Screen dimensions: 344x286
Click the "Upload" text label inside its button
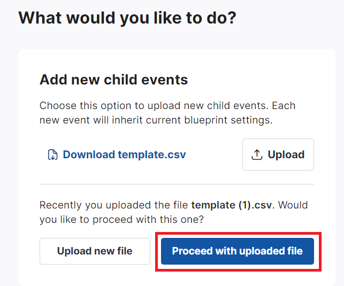click(286, 154)
